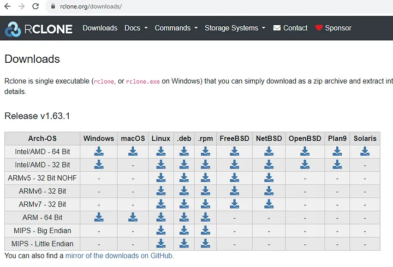
Task: Click the "Release v1.63.1" heading
Action: pyautogui.click(x=37, y=116)
